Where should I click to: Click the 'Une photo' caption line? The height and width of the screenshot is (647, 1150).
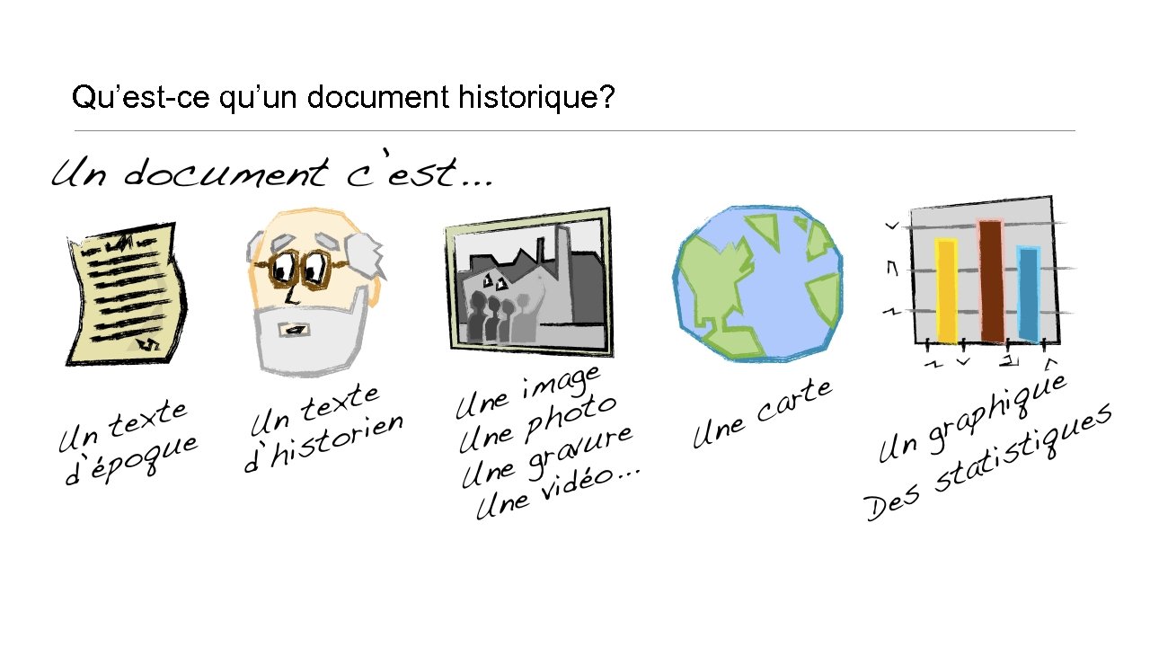pos(537,423)
